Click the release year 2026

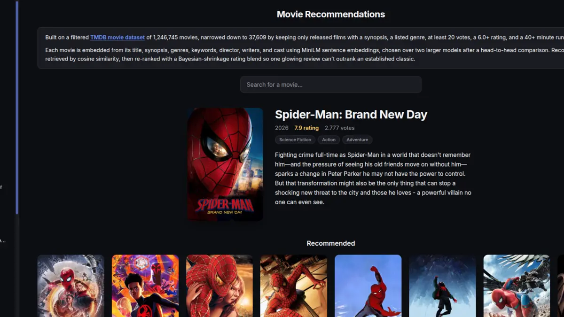click(x=282, y=128)
